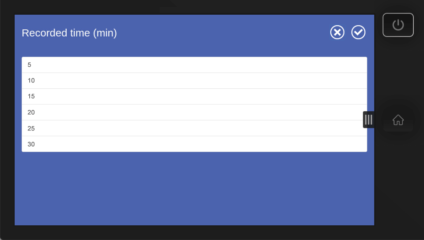Viewport: 424px width, 240px height.
Task: Cancel the recorded time selection
Action: click(337, 33)
